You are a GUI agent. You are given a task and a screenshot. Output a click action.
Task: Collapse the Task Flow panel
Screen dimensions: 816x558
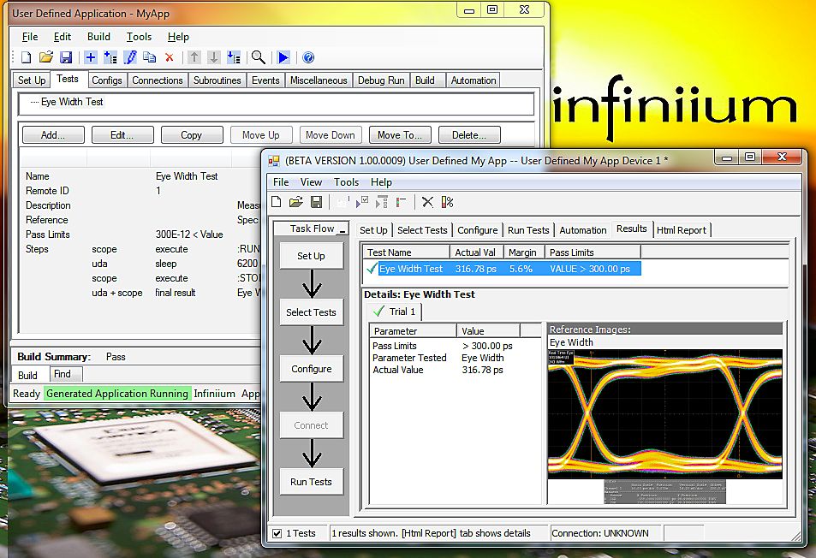coord(342,229)
